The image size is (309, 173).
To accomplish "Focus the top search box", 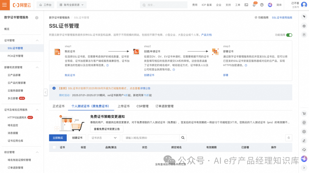I will coord(164,5).
